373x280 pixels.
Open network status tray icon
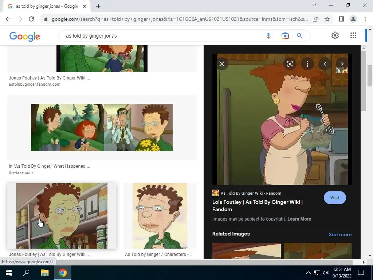pos(317,273)
